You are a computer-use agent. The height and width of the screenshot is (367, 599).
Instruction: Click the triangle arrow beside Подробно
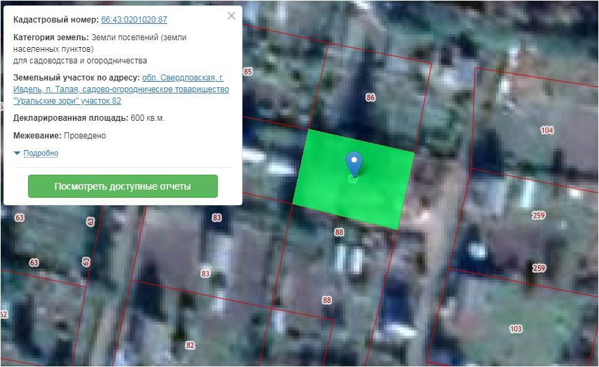click(18, 153)
